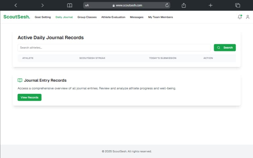Screen dimensions: 253x158
Task: Click the notification bell icon
Action: coord(240,17)
